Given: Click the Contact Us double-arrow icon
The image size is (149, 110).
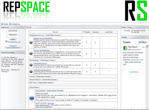Looking at the screenshot, I should tap(10, 24).
